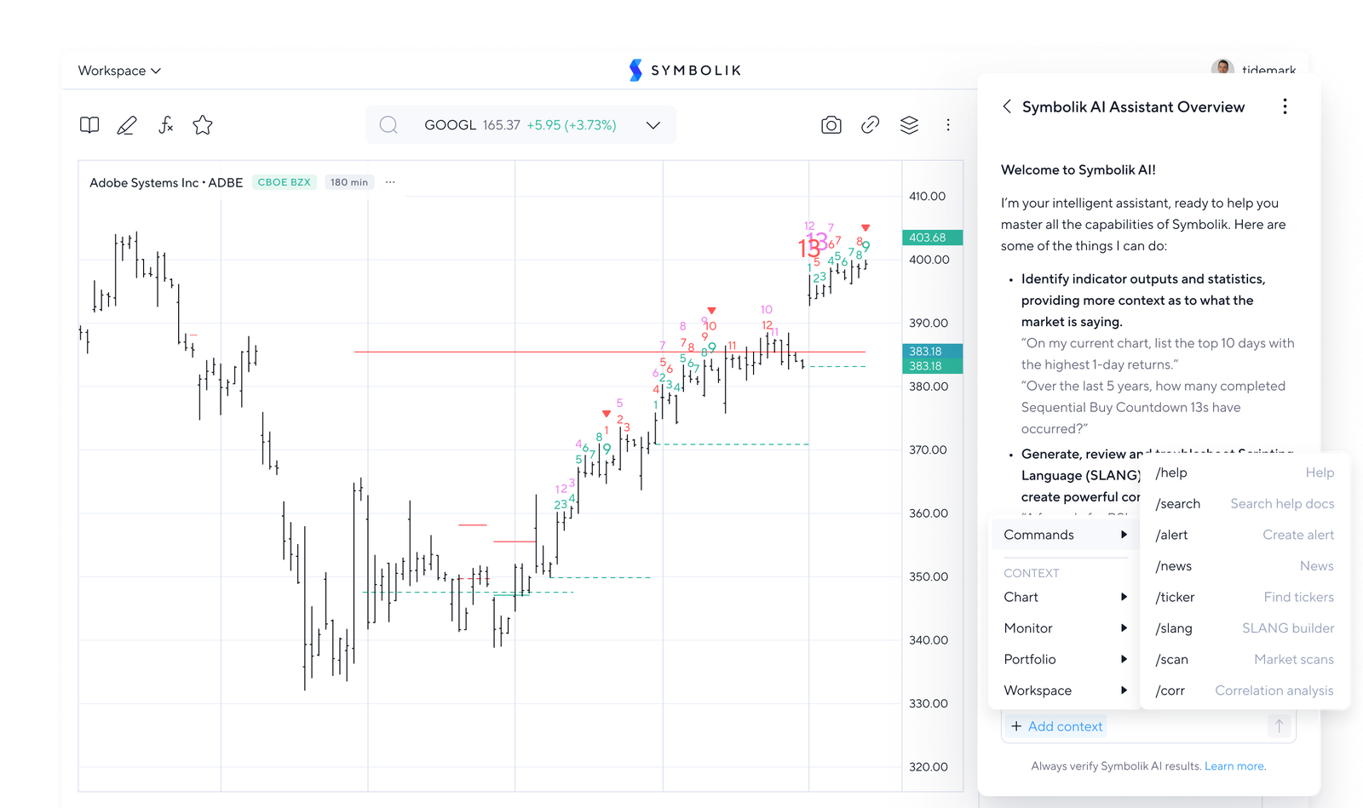Go back with AI Assistant back arrow
This screenshot has height=808, width=1363.
[x=1007, y=106]
